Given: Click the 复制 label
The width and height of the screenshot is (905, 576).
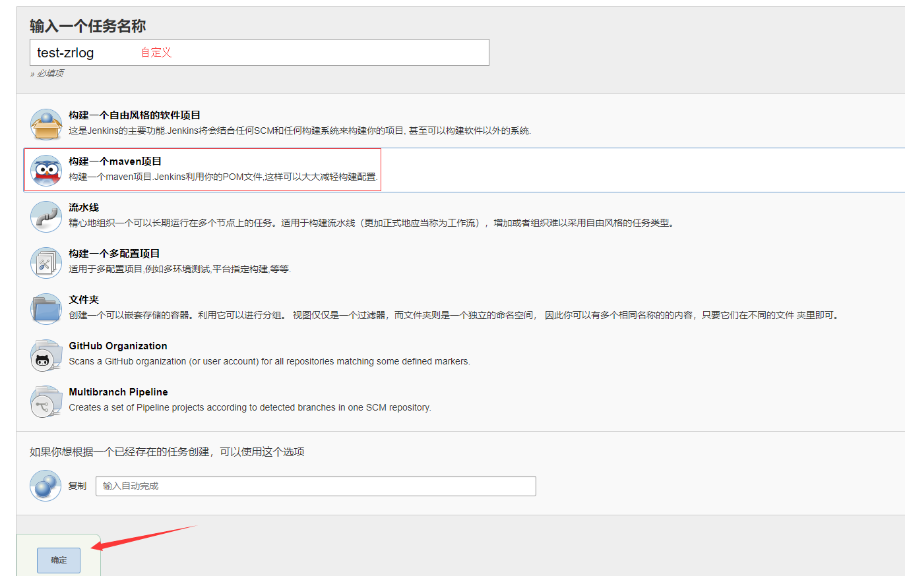Looking at the screenshot, I should coord(77,486).
